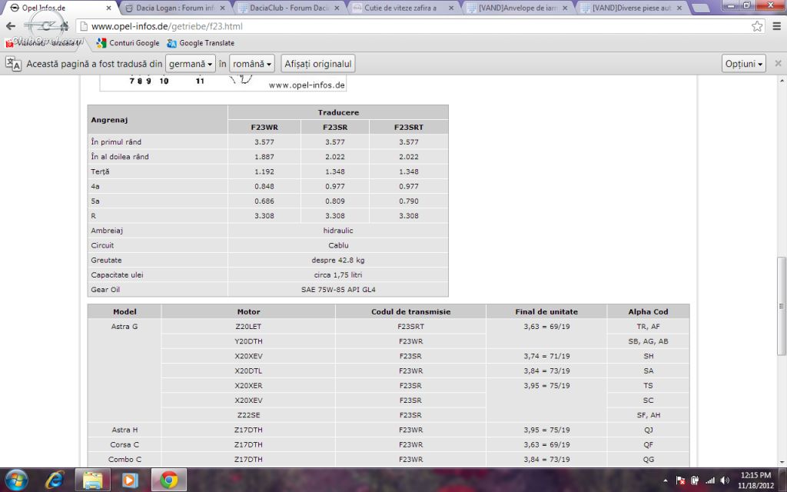Open the Windows Start menu

click(16, 480)
